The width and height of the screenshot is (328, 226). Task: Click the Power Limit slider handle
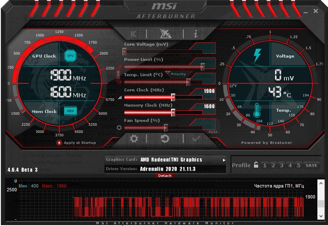(x=202, y=67)
